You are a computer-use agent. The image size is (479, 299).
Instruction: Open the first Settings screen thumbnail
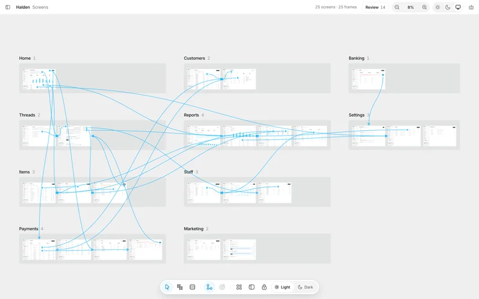[369, 136]
